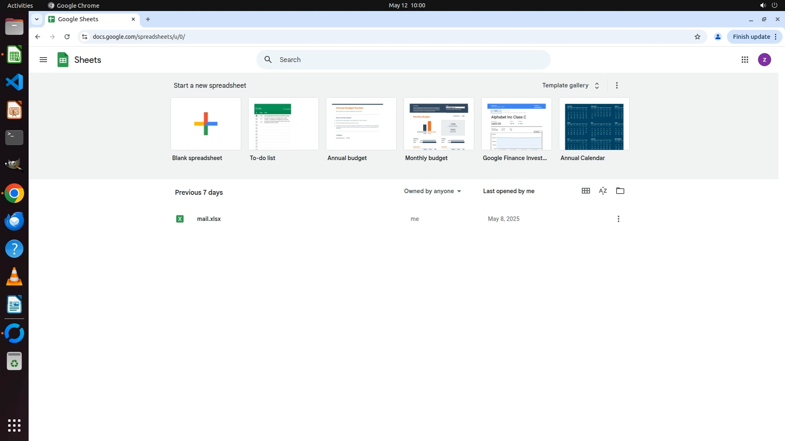Open the Owned by anyone dropdown
Screen dimensions: 785x441
[432, 191]
